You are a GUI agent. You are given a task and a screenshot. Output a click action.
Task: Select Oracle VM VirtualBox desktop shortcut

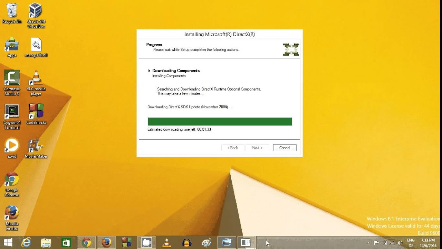36,16
